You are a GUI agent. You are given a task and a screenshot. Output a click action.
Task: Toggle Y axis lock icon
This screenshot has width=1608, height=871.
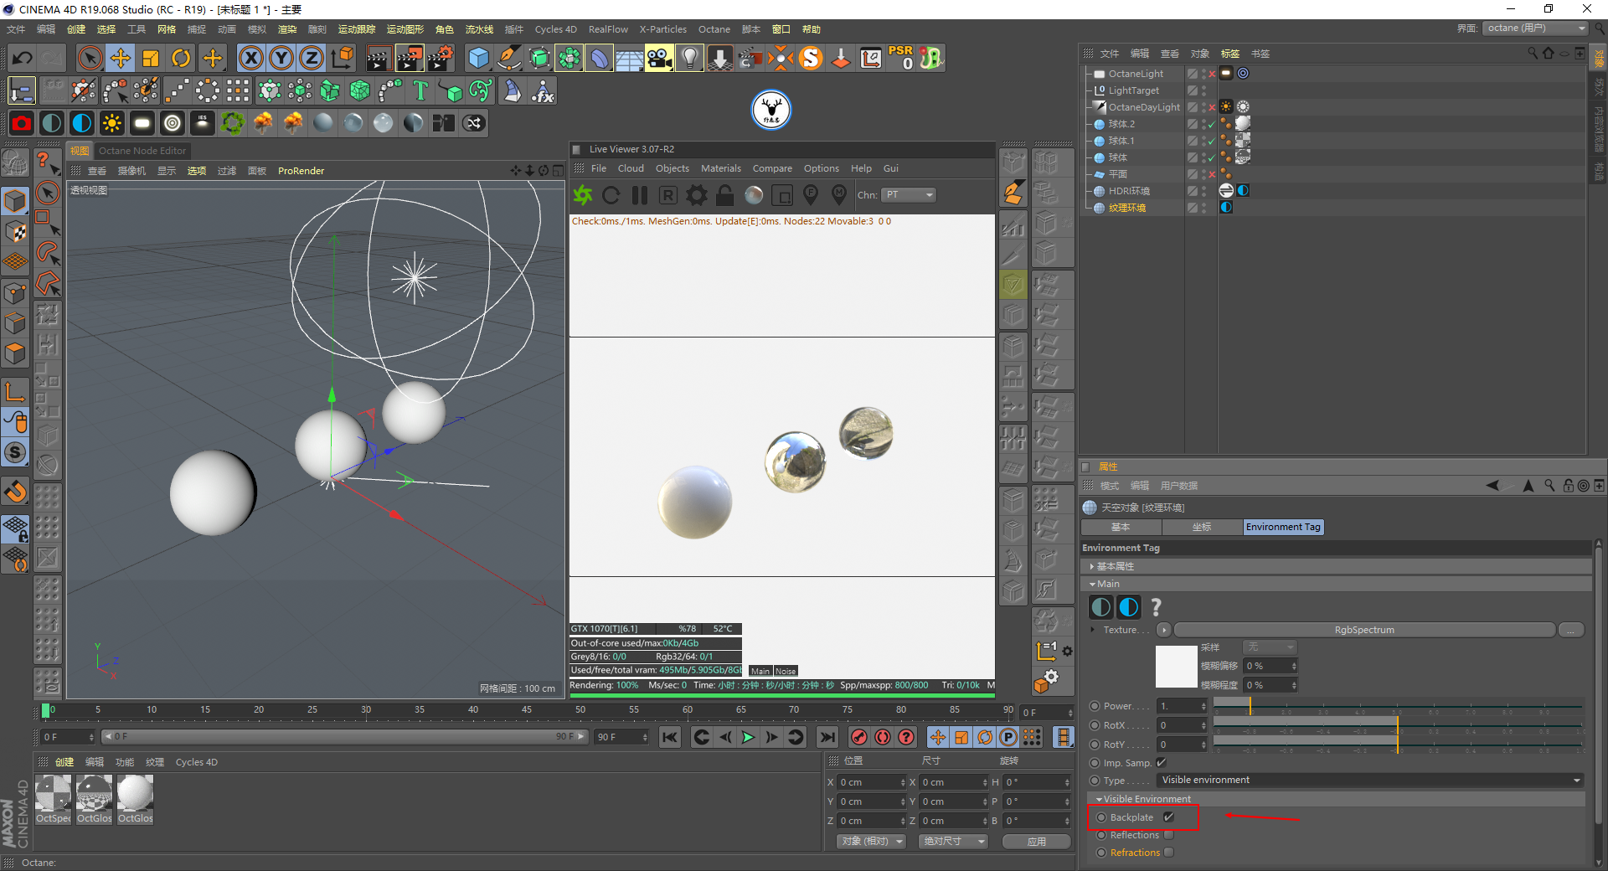[281, 58]
